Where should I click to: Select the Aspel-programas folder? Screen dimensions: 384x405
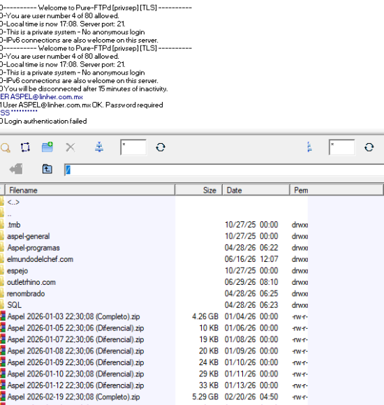[x=34, y=248]
